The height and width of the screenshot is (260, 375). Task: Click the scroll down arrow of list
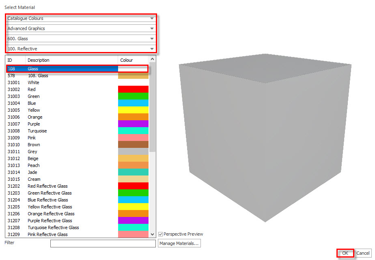(x=152, y=234)
